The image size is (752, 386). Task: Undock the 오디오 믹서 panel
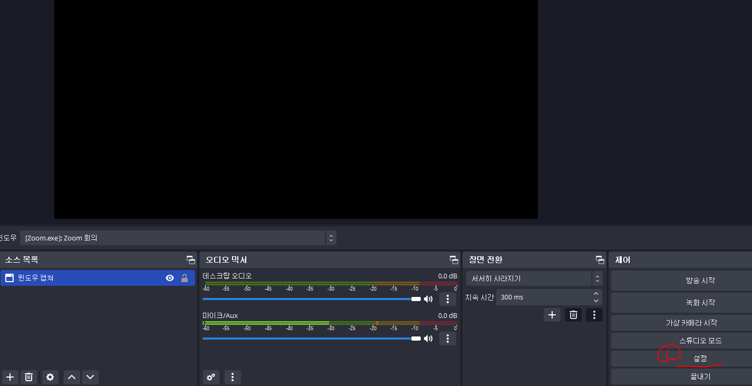tap(454, 259)
